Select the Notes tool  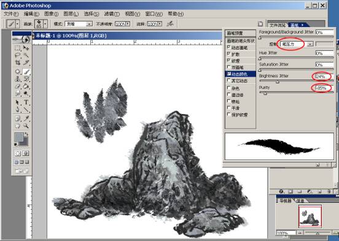pos(18,118)
